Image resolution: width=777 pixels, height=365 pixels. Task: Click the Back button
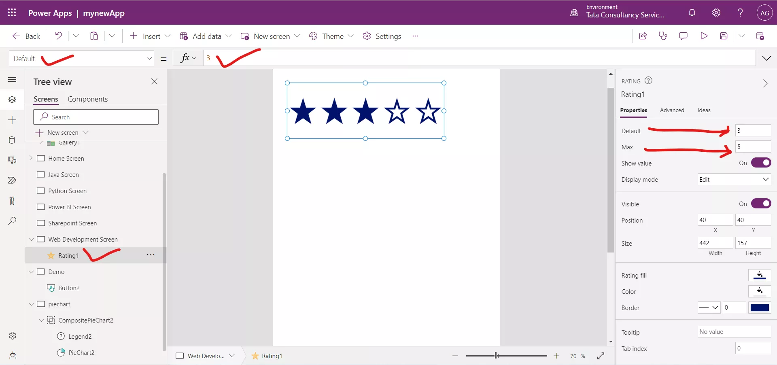(25, 36)
